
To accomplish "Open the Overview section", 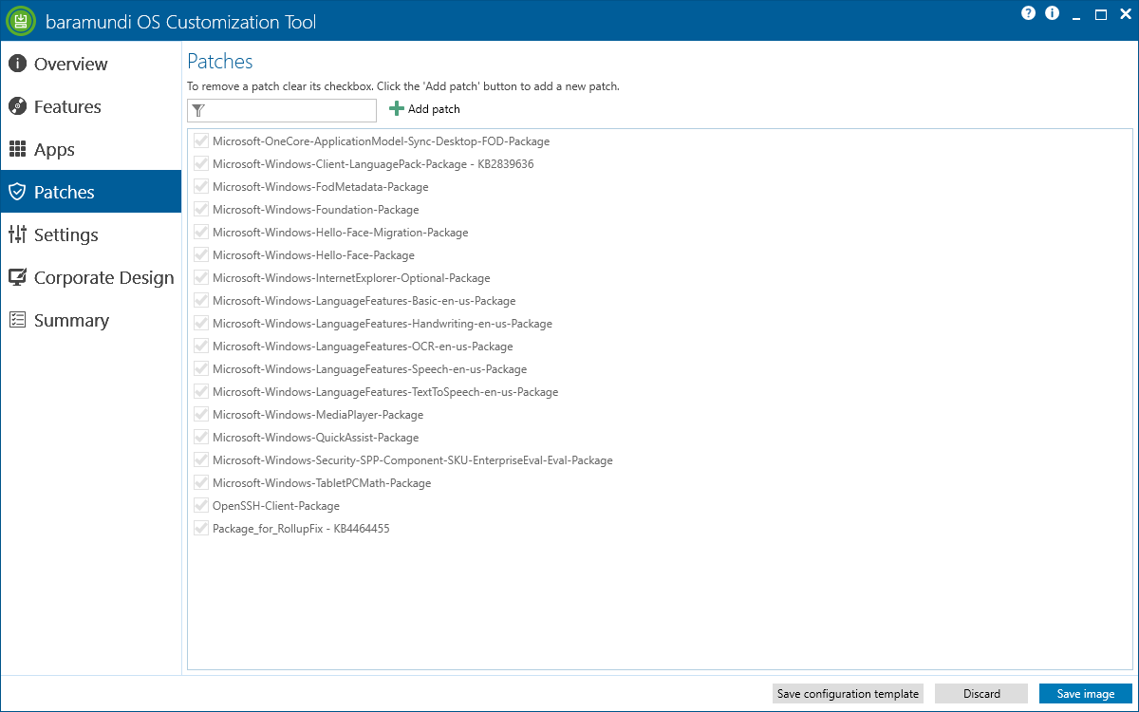I will pyautogui.click(x=70, y=65).
